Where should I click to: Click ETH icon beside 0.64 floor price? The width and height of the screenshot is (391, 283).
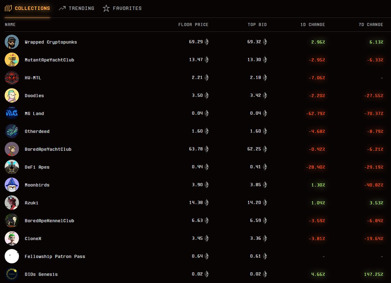[x=206, y=256]
